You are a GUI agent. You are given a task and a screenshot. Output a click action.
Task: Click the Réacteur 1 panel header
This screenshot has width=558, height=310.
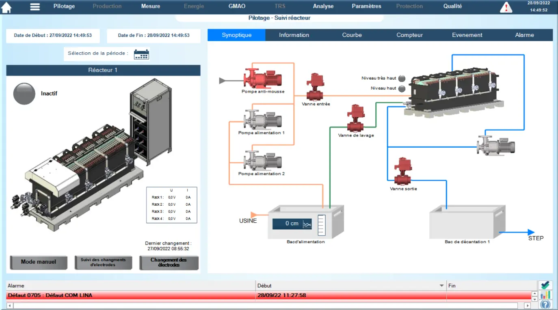(x=103, y=70)
